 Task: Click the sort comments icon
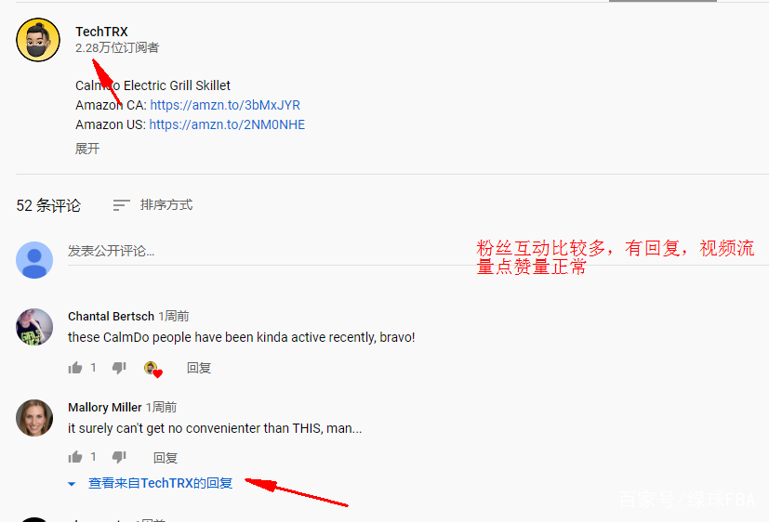121,205
